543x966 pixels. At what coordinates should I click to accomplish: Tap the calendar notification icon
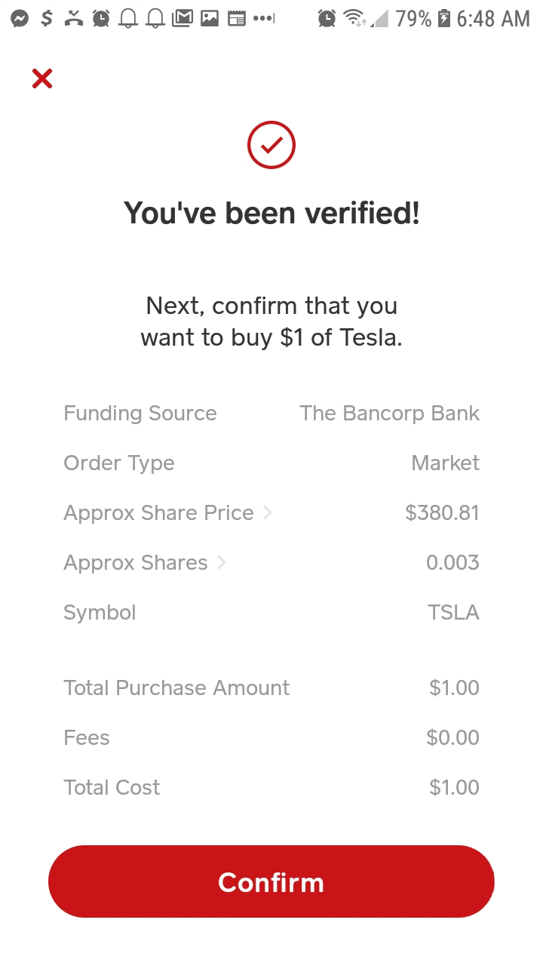(x=237, y=18)
